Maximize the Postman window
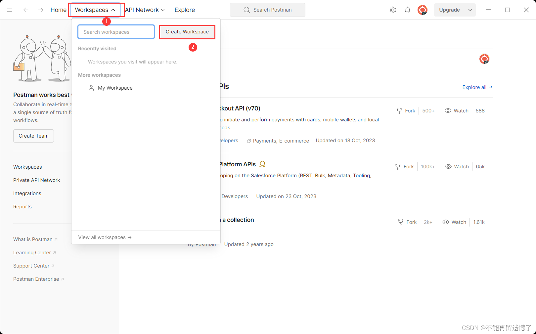Image resolution: width=536 pixels, height=334 pixels. coord(508,10)
